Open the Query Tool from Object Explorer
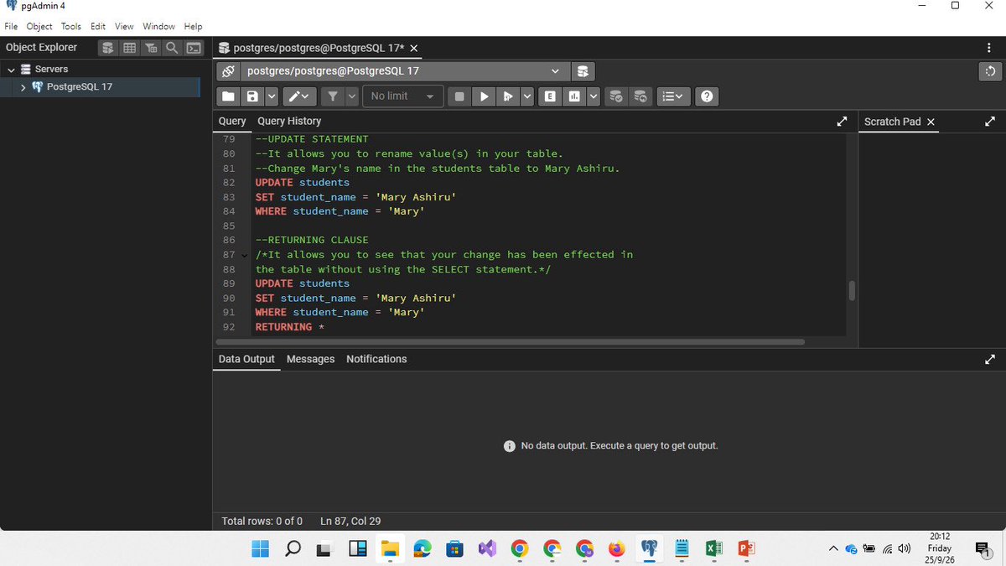 108,48
